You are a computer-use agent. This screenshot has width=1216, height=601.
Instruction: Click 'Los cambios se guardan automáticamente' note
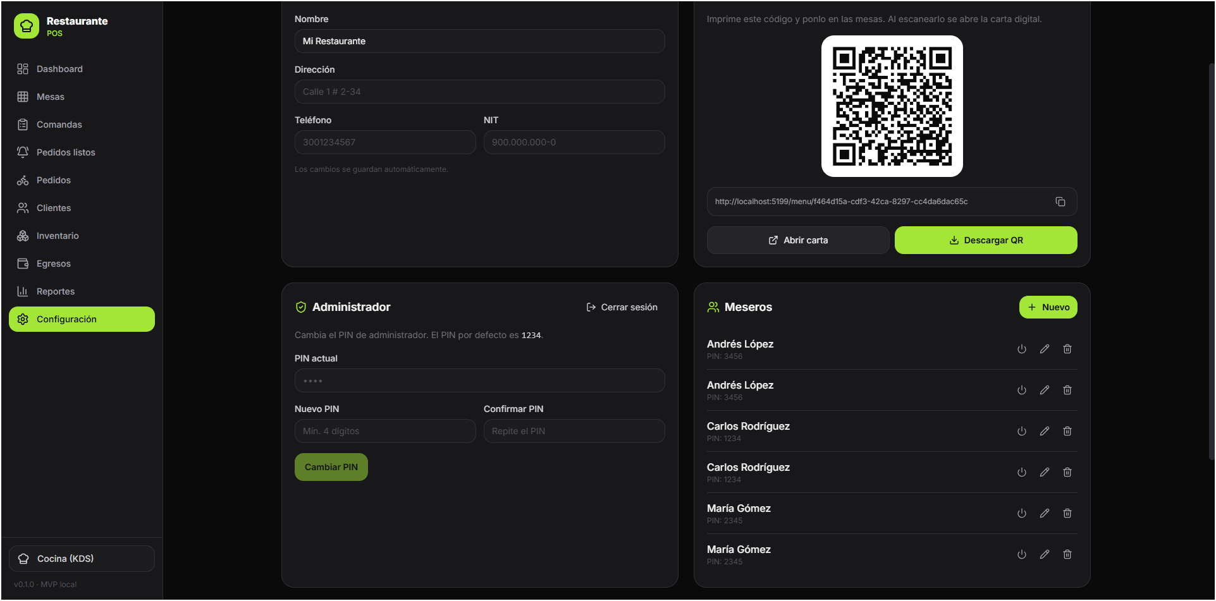pyautogui.click(x=371, y=169)
